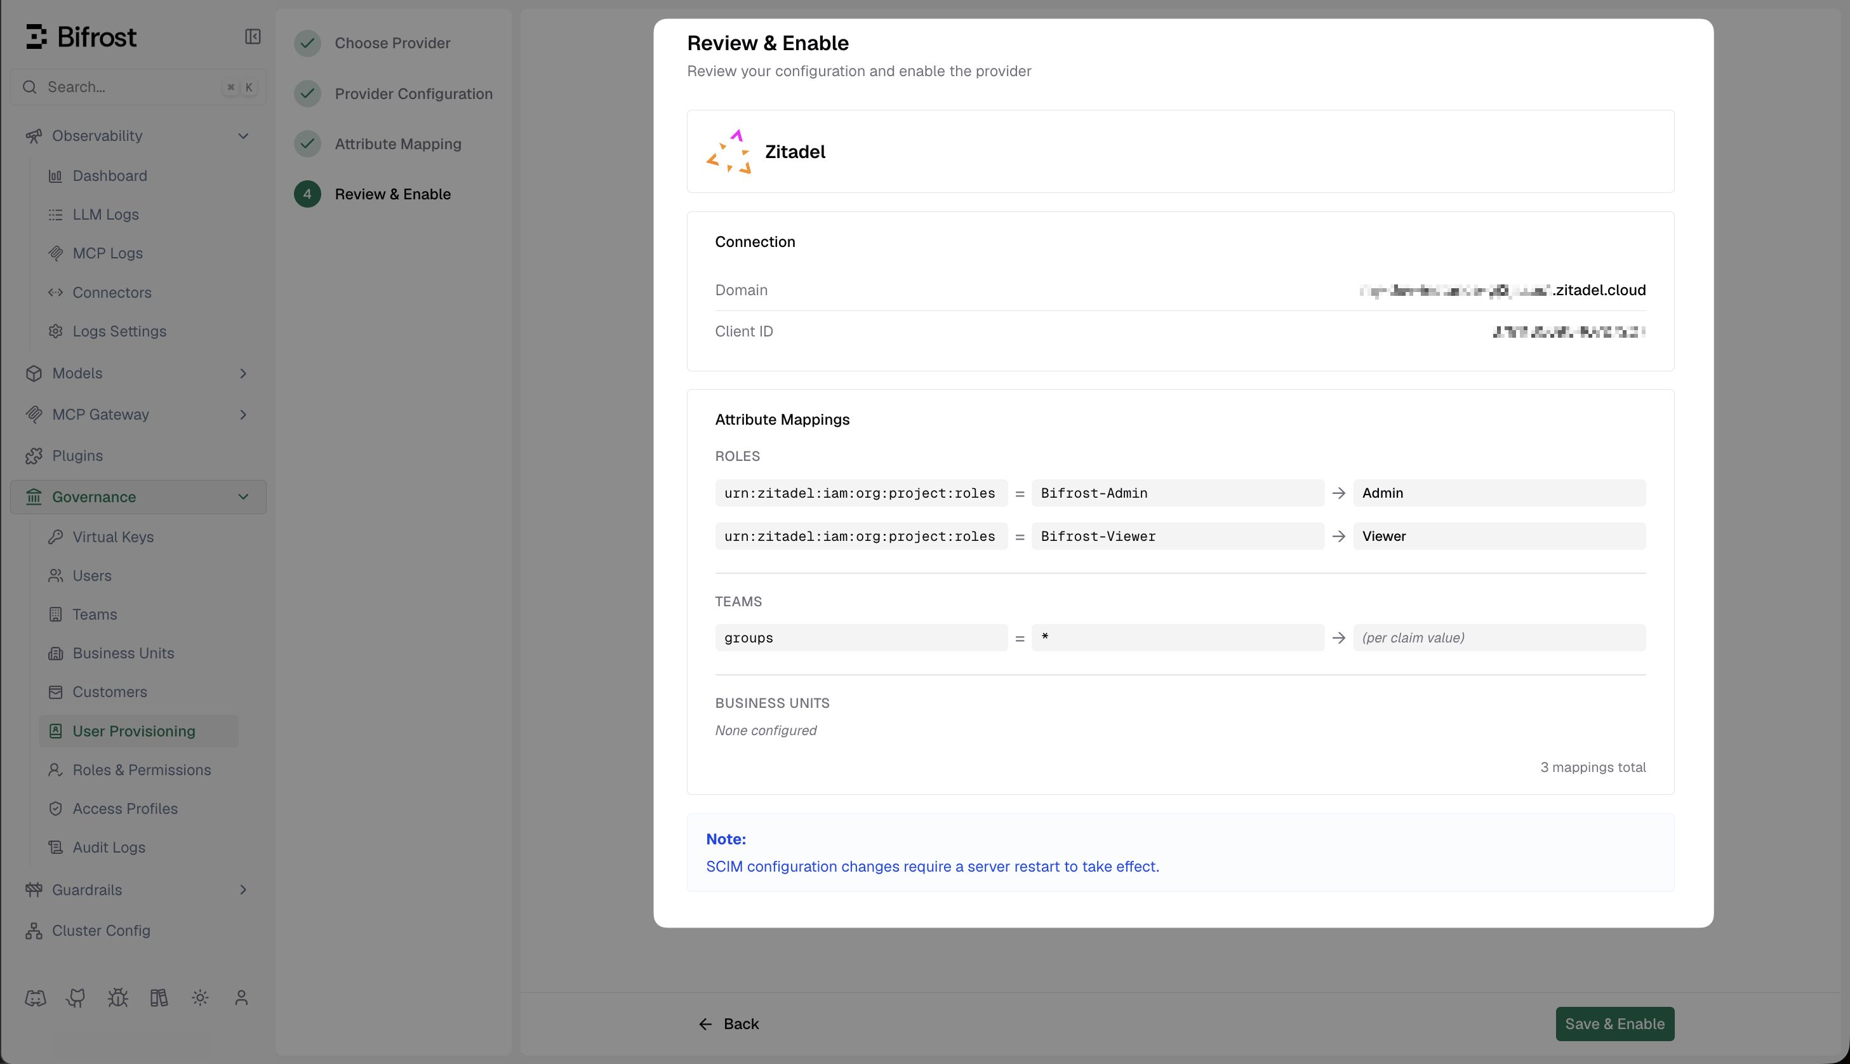This screenshot has width=1850, height=1064.
Task: Click the Viewer role target field
Action: tap(1500, 536)
